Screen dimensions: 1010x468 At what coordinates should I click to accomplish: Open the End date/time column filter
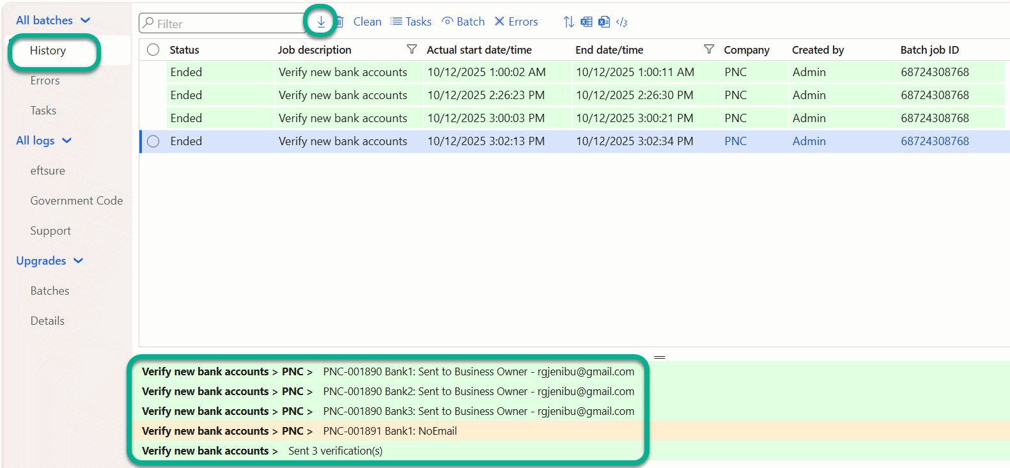tap(708, 49)
